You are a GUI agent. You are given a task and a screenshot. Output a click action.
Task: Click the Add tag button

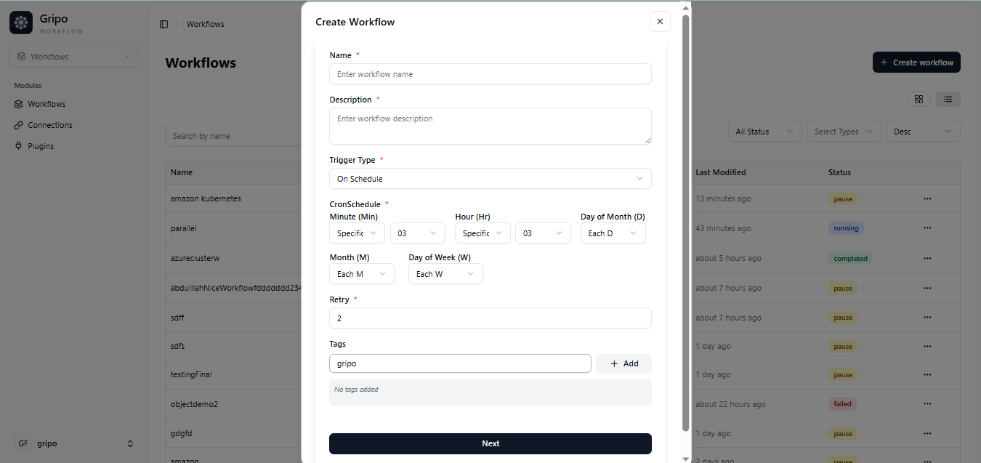623,363
